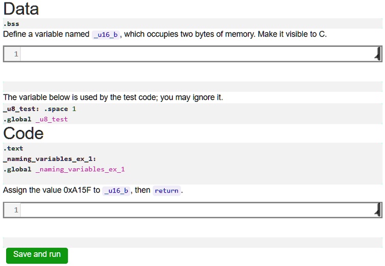Viewport: 385px width, 266px height.
Task: Click the .text directive line
Action: [13, 148]
